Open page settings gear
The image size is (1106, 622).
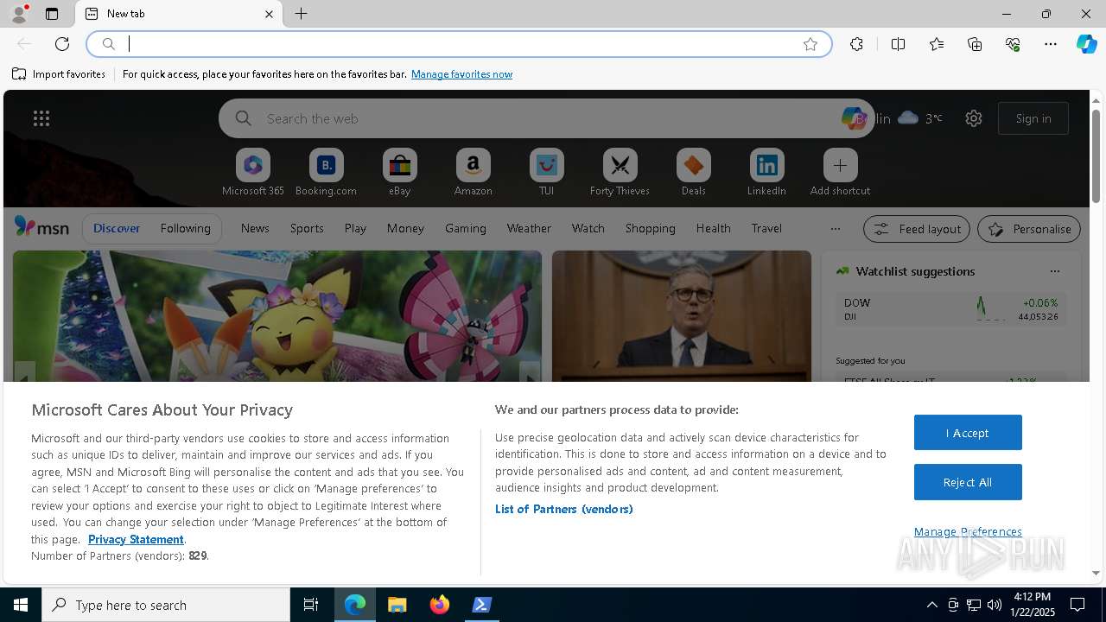click(x=974, y=118)
